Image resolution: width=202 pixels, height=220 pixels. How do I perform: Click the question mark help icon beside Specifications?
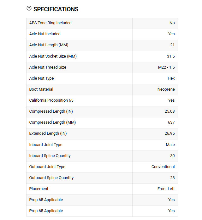point(29,8)
